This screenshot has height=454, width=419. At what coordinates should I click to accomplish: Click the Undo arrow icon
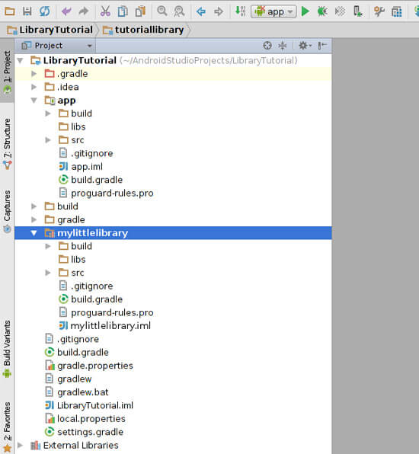tap(66, 11)
